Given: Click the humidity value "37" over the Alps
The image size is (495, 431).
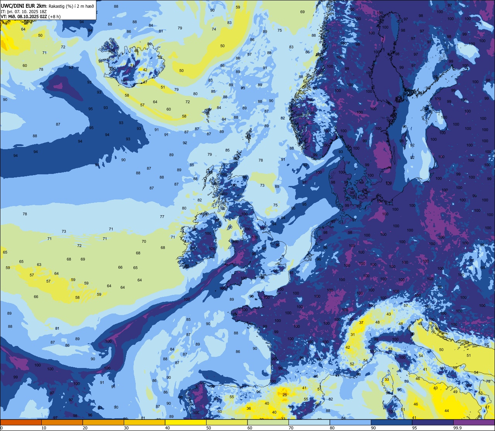Looking at the screenshot, I should click(x=361, y=322).
